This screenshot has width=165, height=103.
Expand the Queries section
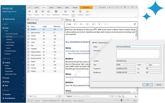[23, 94]
